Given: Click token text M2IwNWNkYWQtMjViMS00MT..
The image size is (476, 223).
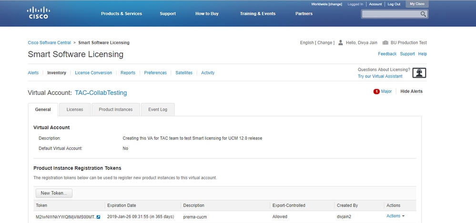Looking at the screenshot, I should pyautogui.click(x=66, y=217).
